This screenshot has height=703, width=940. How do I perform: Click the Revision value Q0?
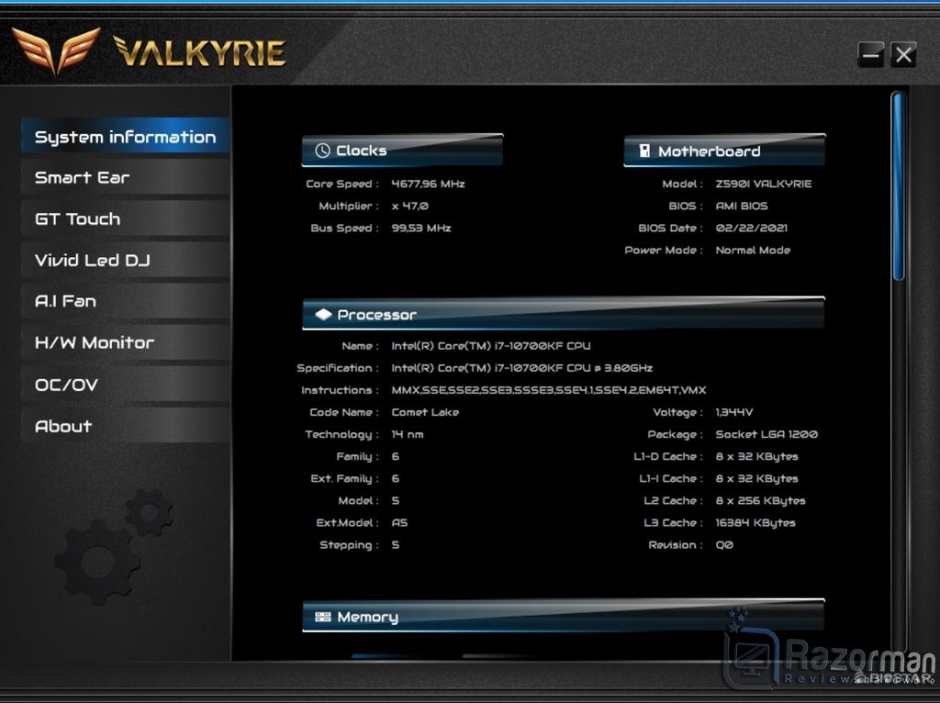pos(724,545)
